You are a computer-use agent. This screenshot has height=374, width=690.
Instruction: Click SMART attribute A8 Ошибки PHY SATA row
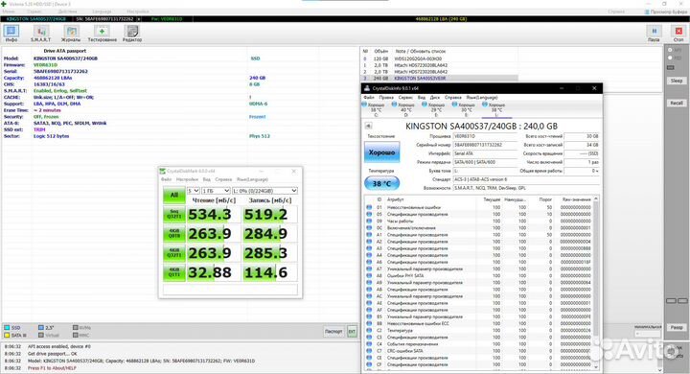pyautogui.click(x=479, y=276)
